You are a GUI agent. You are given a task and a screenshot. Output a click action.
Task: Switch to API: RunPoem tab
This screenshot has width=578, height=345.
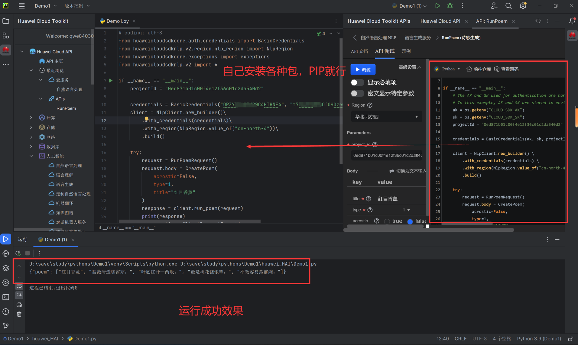tap(492, 21)
